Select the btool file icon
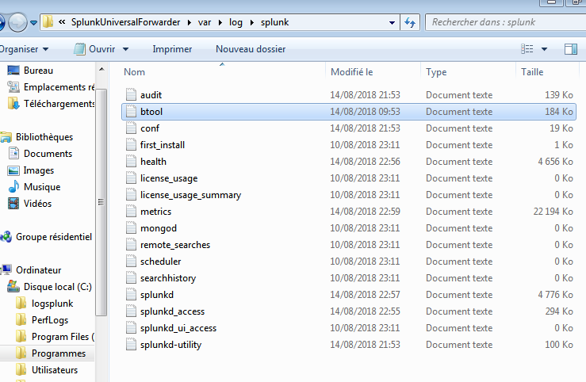Image resolution: width=586 pixels, height=382 pixels. click(x=131, y=112)
